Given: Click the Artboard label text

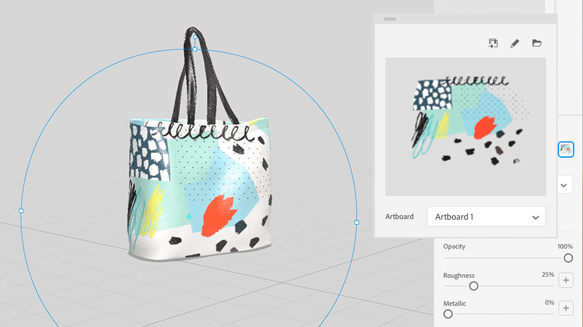Looking at the screenshot, I should pyautogui.click(x=399, y=216).
